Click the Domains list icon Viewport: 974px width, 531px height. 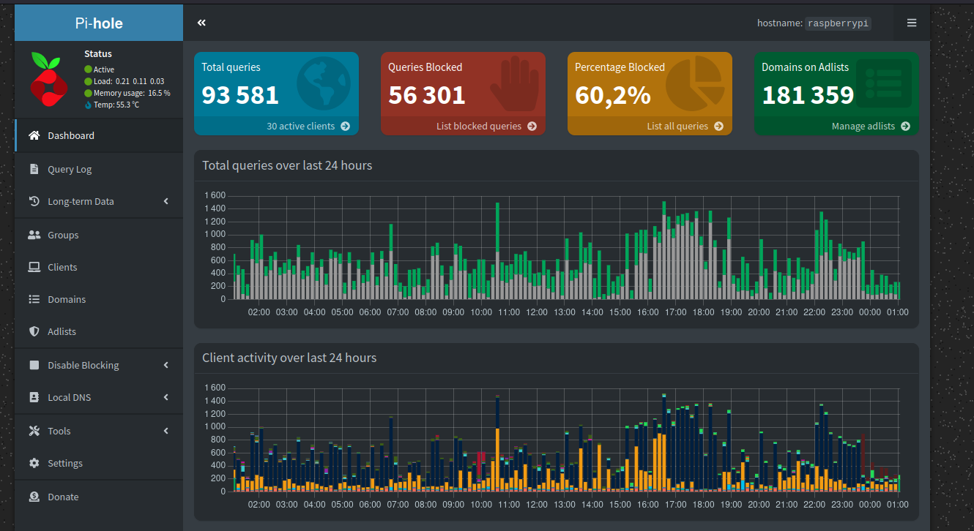pyautogui.click(x=34, y=299)
